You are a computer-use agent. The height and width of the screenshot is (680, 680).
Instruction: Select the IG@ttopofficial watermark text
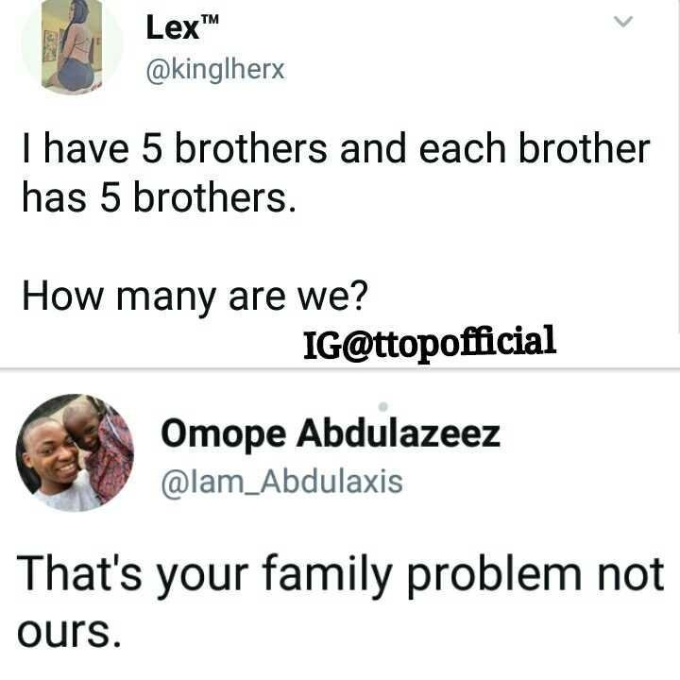pyautogui.click(x=430, y=343)
